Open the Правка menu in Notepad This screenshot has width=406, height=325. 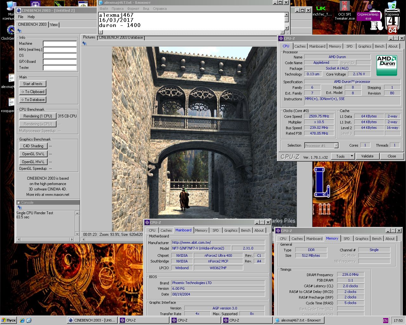(118, 9)
